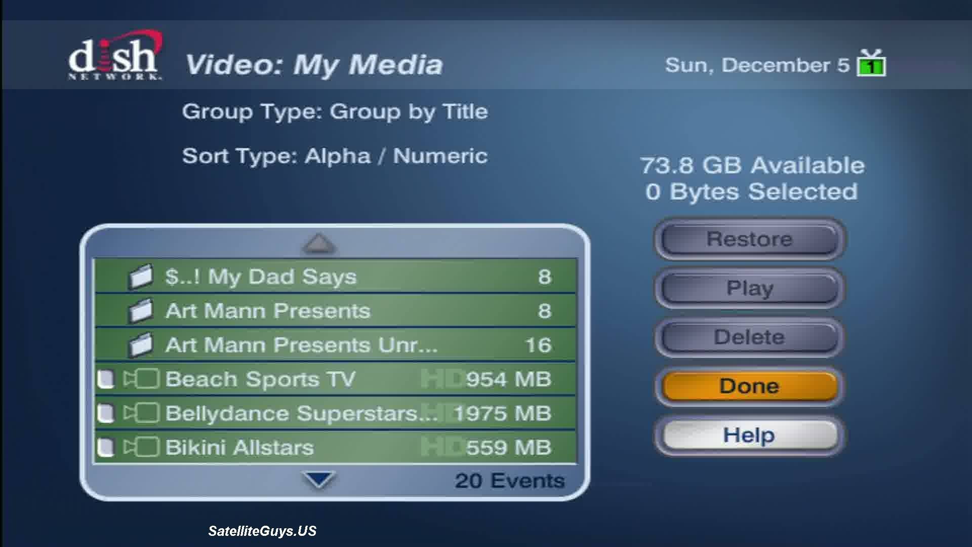Select the "Bikini Allstars" title
This screenshot has width=972, height=547.
[239, 448]
